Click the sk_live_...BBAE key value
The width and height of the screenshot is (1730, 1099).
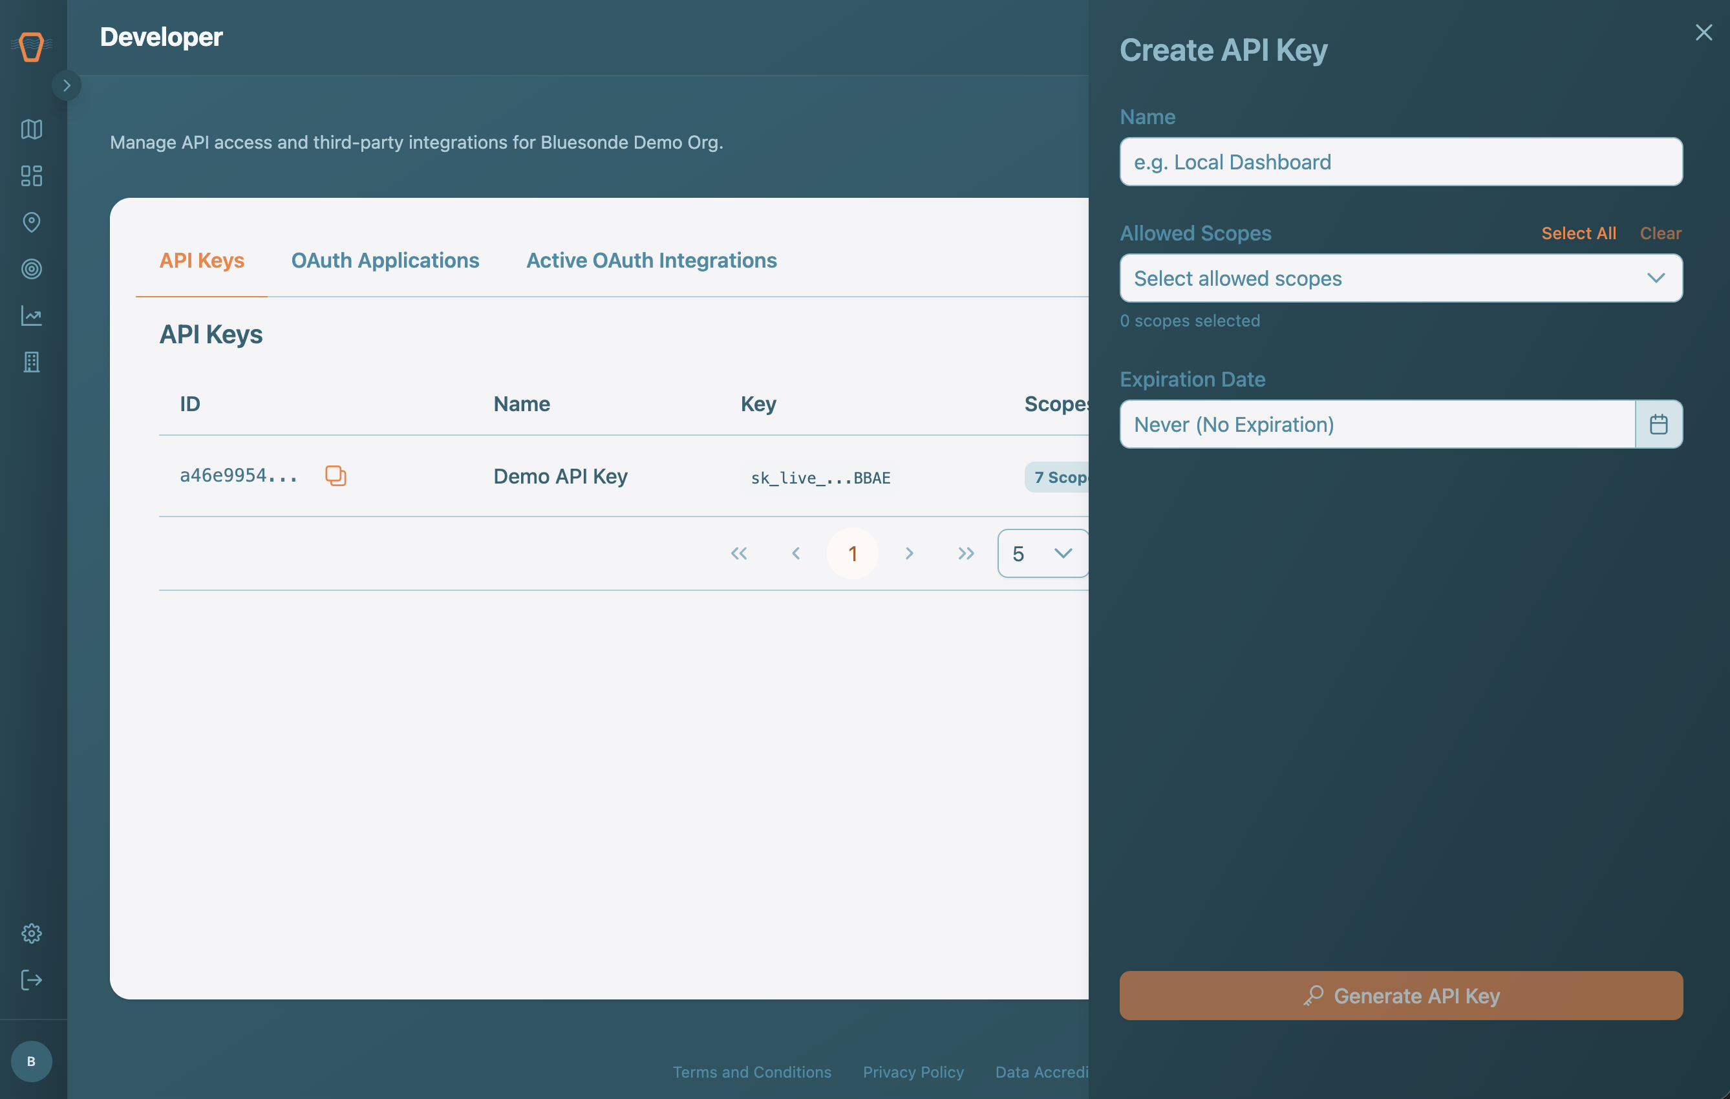[x=820, y=478]
